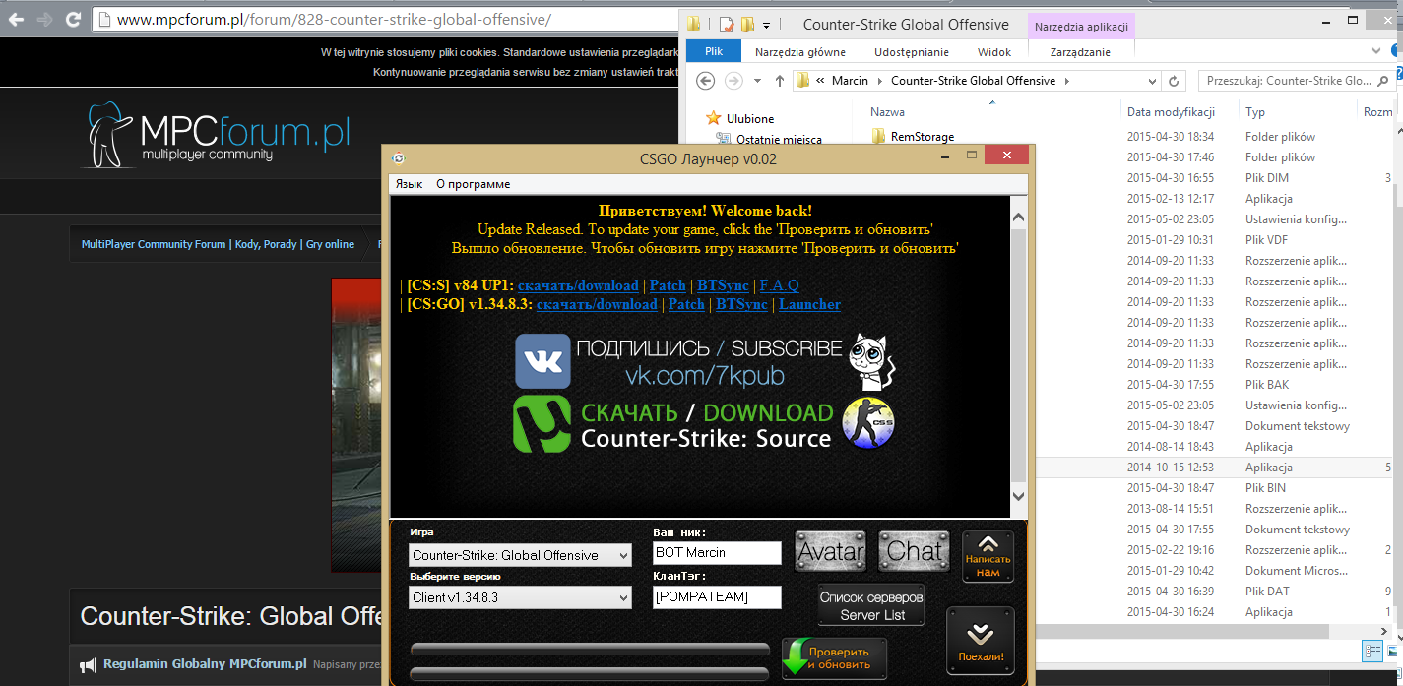Click the launcher title bar app icon
The height and width of the screenshot is (686, 1403).
[x=398, y=158]
